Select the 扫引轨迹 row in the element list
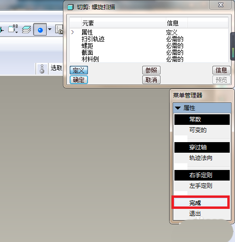Viewport: 235px width, 242px height. (x=149, y=39)
